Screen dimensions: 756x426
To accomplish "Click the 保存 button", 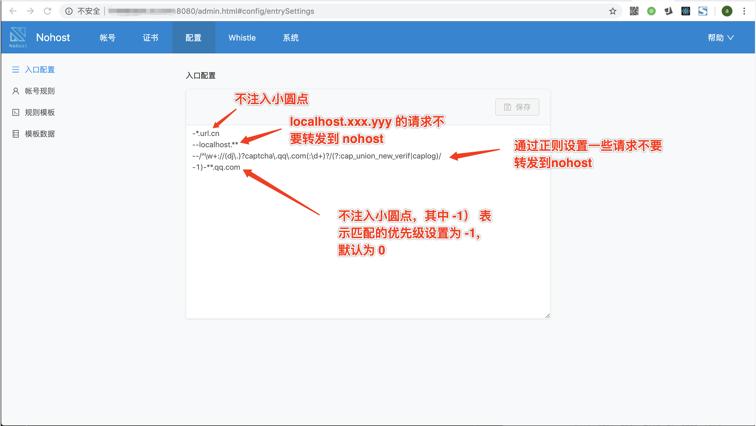I will point(517,107).
